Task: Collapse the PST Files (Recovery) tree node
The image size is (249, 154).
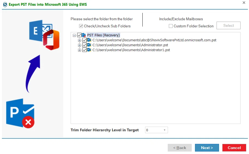Action: 74,35
